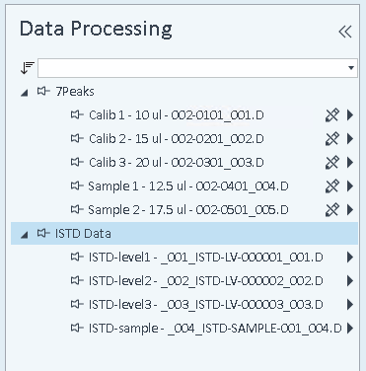The image size is (366, 371).
Task: Select the 7Peaks result set
Action: 75,92
